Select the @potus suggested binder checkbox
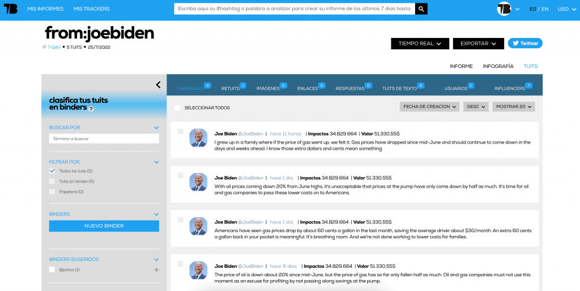The width and height of the screenshot is (580, 291). pyautogui.click(x=52, y=269)
